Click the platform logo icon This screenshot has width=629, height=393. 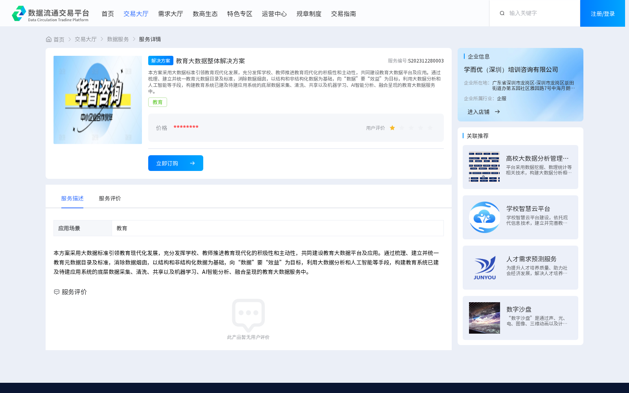point(19,13)
